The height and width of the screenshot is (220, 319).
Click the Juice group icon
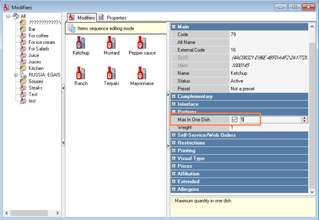[23, 55]
